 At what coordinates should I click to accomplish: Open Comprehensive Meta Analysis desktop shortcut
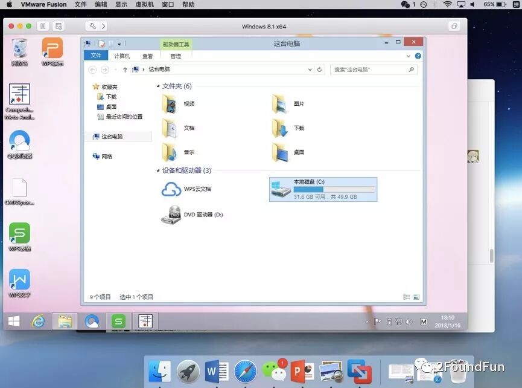coord(19,102)
